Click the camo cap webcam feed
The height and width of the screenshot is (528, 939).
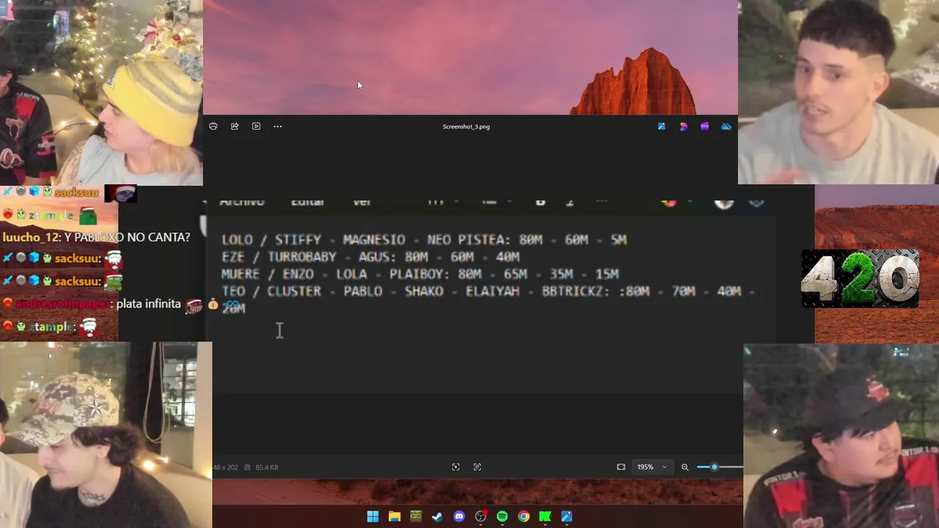(106, 435)
